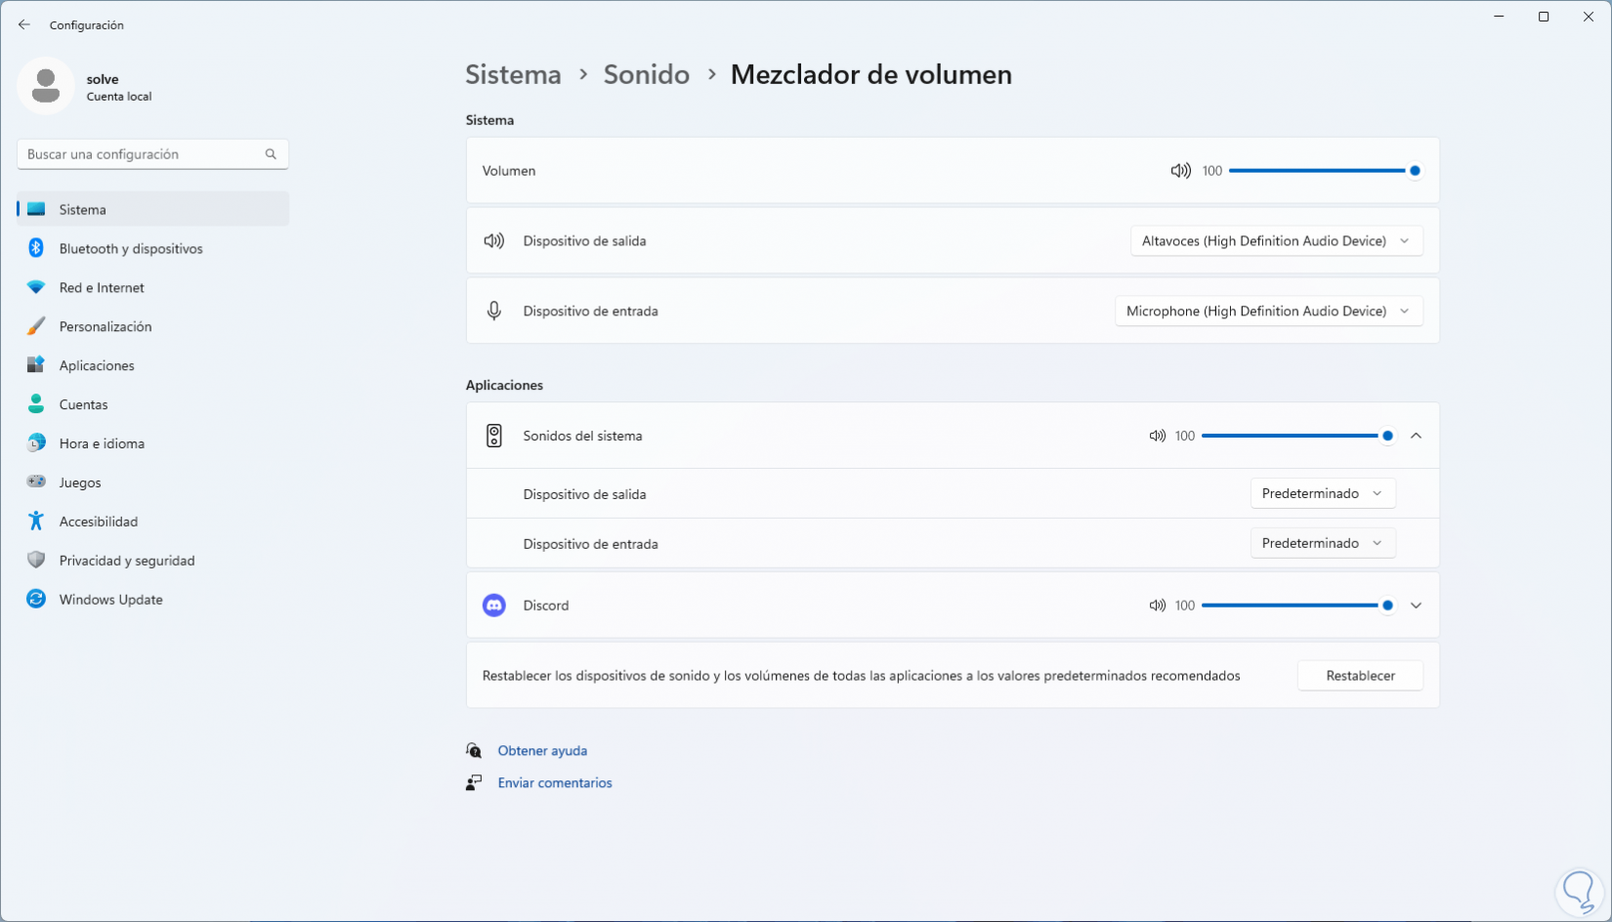This screenshot has height=922, width=1612.
Task: Open the Microphone input device dropdown
Action: tap(1268, 312)
